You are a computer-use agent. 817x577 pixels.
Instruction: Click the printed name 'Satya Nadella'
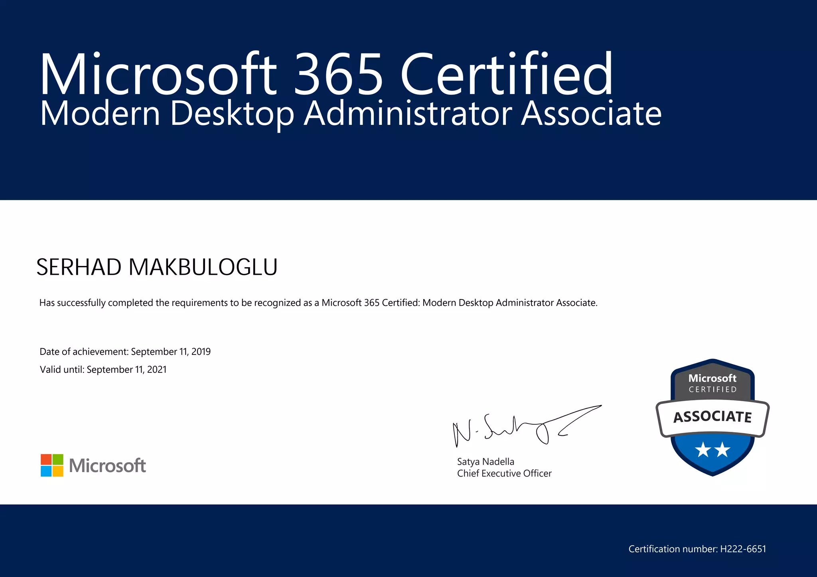click(485, 462)
